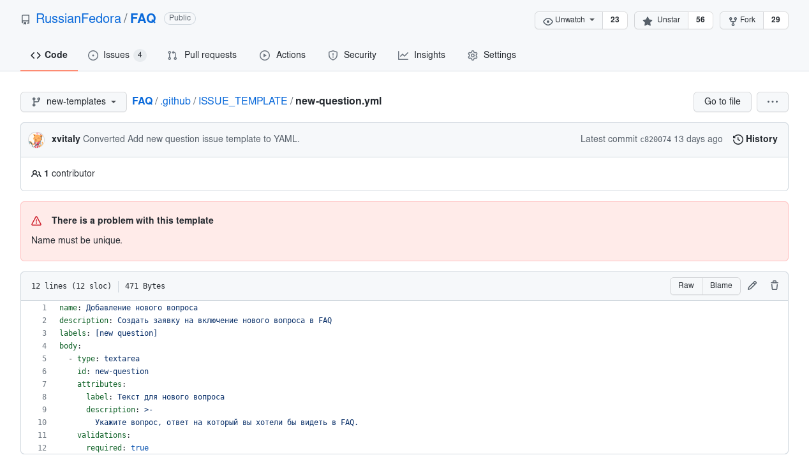Open the new-templates branch selector
This screenshot has width=809, height=469.
(74, 102)
